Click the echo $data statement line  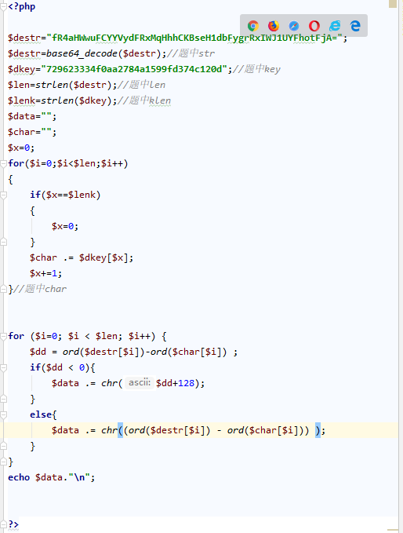(51, 477)
